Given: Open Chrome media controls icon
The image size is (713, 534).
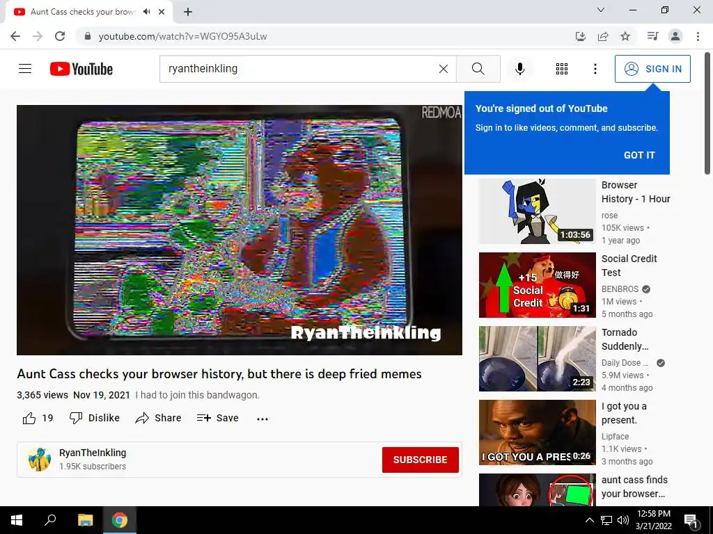Looking at the screenshot, I should pyautogui.click(x=652, y=36).
